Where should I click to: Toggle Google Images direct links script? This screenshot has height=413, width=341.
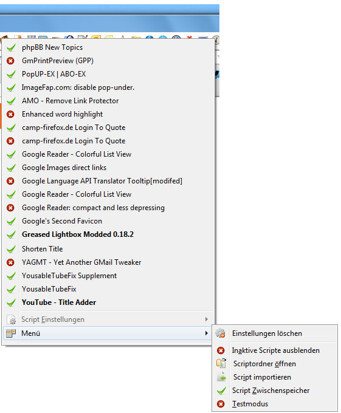[x=108, y=168]
